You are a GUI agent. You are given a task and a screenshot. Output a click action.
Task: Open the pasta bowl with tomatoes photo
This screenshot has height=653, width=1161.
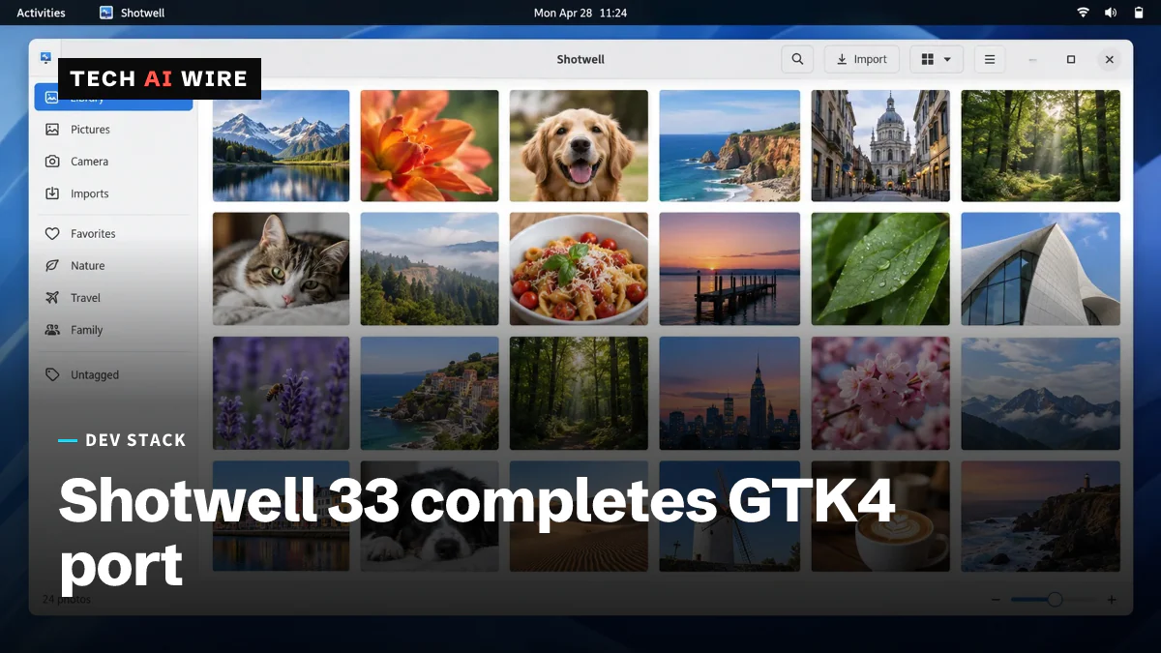click(x=579, y=269)
